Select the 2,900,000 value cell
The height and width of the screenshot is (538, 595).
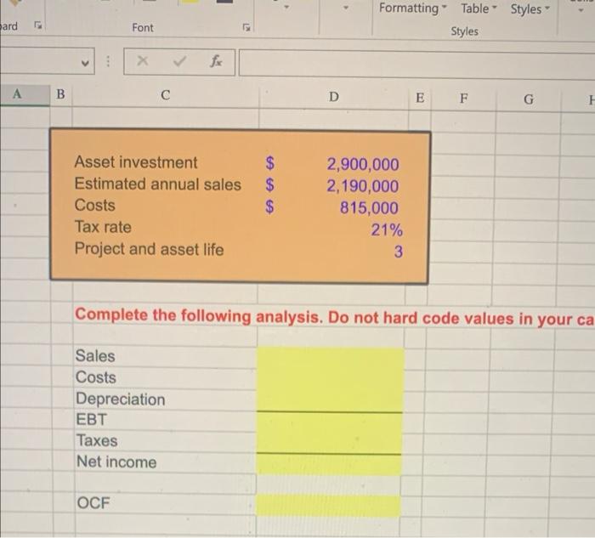363,164
